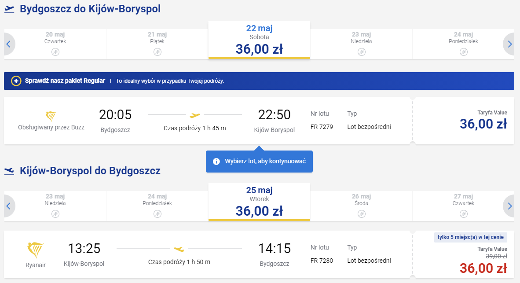Click the landing plane icon beside Kijów-Boryspol heading
Viewport: 520px width, 283px height.
click(x=9, y=171)
